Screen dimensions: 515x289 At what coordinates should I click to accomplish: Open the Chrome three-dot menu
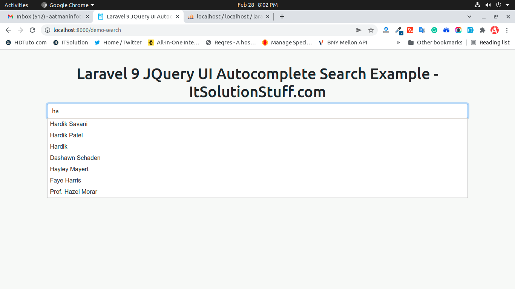507,30
